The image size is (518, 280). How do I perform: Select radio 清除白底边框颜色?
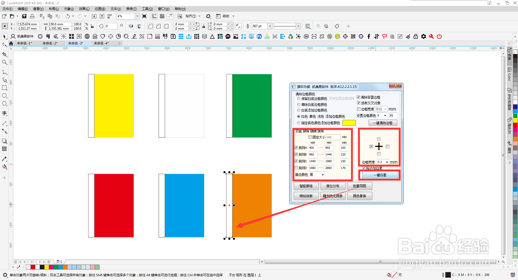[x=299, y=105]
